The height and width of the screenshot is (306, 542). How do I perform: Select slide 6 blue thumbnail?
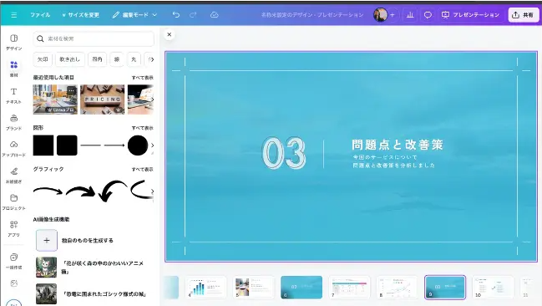[x=301, y=288]
